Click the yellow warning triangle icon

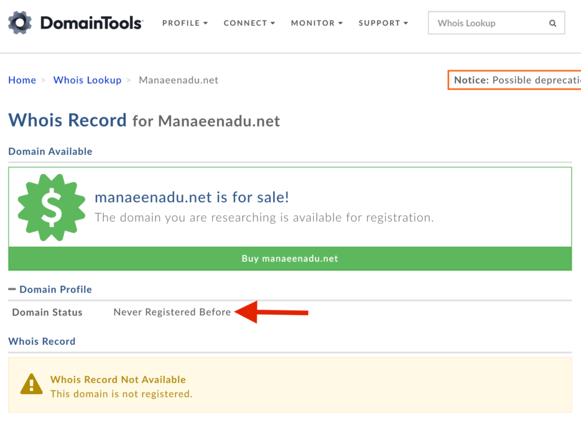tap(31, 385)
